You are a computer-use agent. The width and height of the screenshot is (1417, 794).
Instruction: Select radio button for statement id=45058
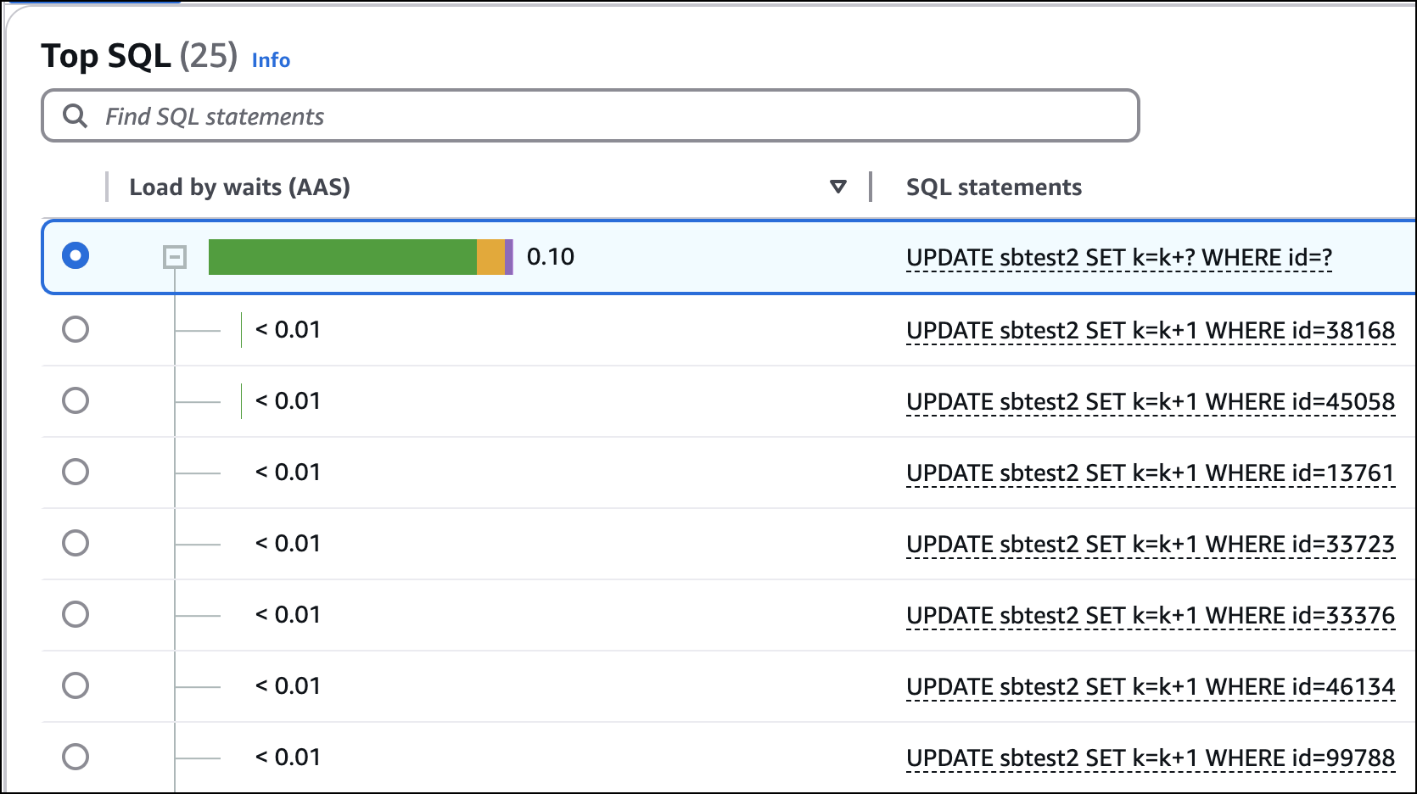76,400
